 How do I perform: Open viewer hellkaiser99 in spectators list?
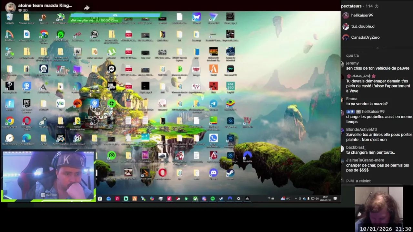pos(358,15)
